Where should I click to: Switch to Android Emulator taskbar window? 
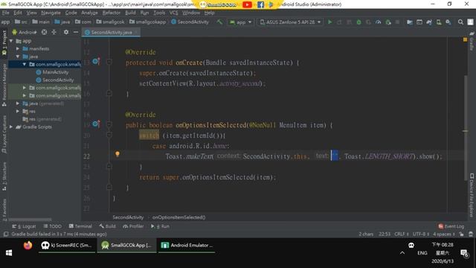187,245
